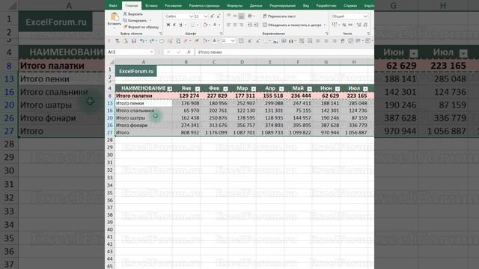This screenshot has width=479, height=269.
Task: Toggle bold (Ж) formatting
Action: tap(168, 25)
